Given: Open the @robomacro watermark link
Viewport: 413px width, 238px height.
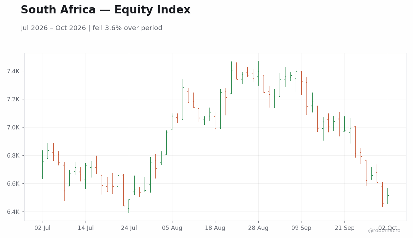Looking at the screenshot, I should [384, 230].
